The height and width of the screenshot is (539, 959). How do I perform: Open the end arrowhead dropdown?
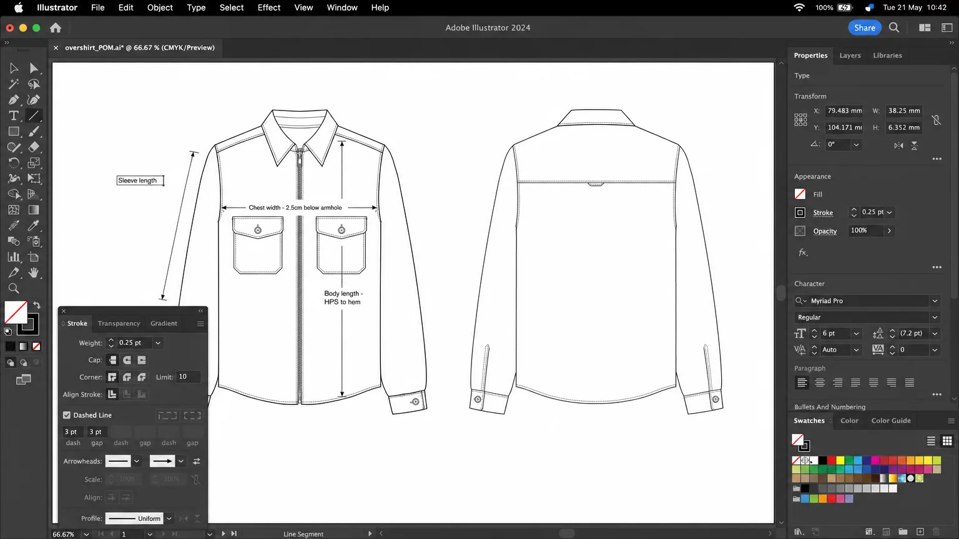point(181,461)
